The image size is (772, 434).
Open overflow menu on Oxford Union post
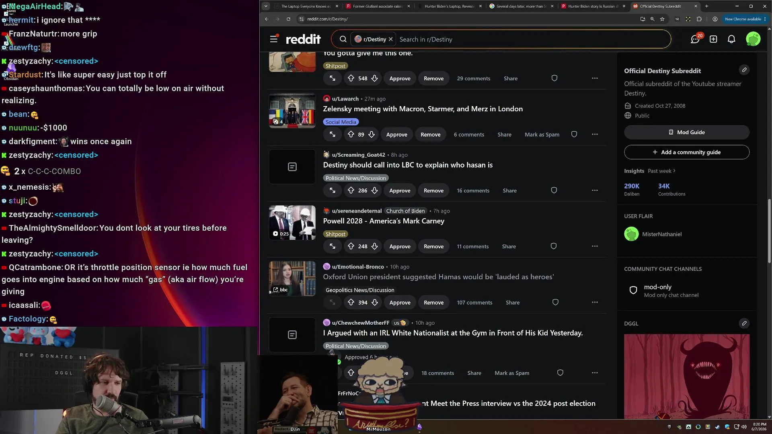coord(595,302)
